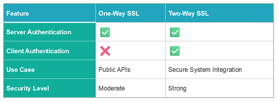Click the Server Authentication row label
Image resolution: width=278 pixels, height=102 pixels.
coord(50,32)
